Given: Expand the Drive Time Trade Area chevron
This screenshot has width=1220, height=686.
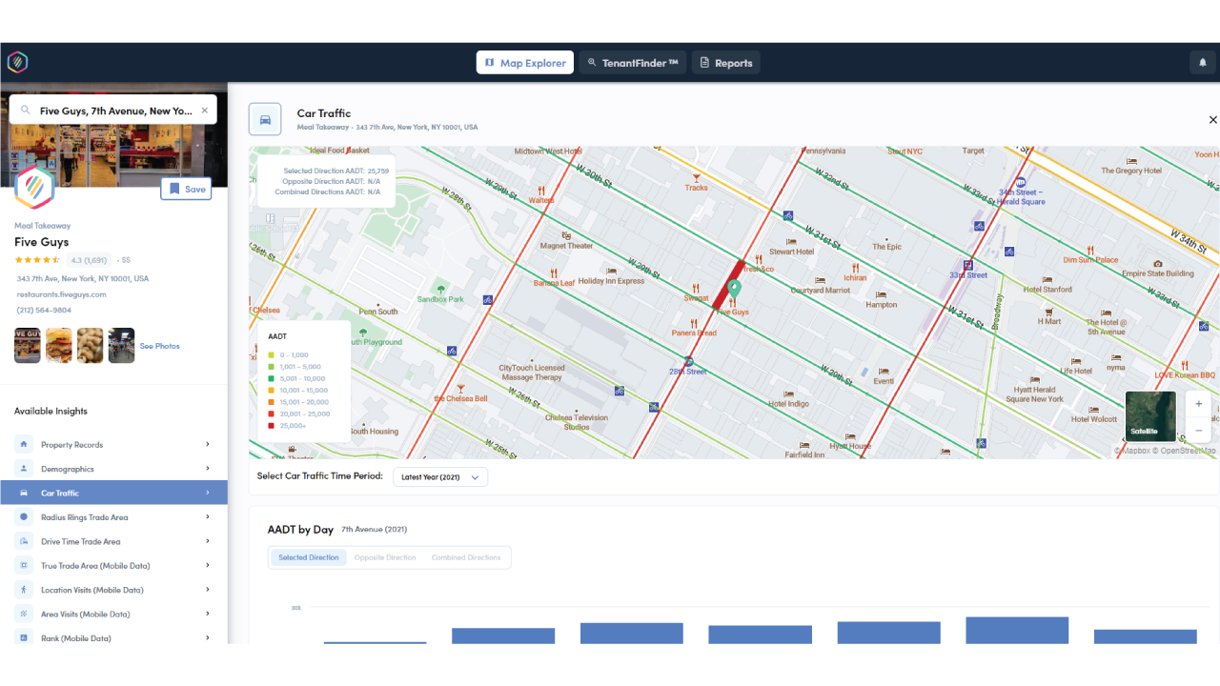Looking at the screenshot, I should pyautogui.click(x=208, y=541).
